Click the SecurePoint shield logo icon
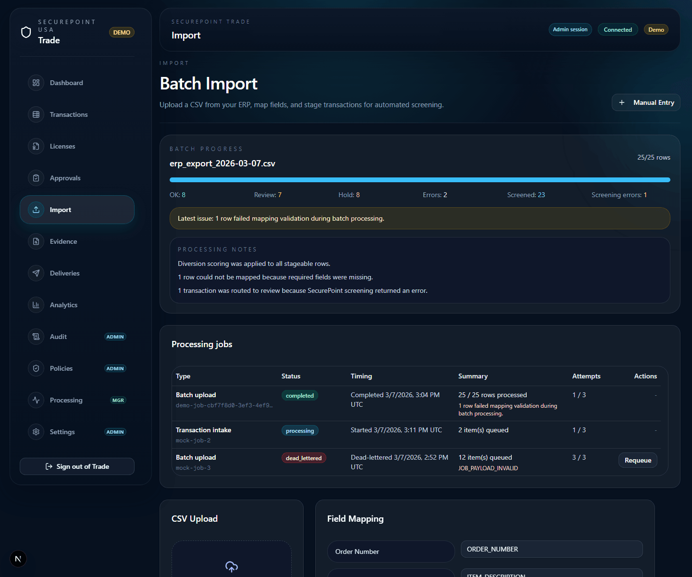This screenshot has height=577, width=692. (26, 32)
